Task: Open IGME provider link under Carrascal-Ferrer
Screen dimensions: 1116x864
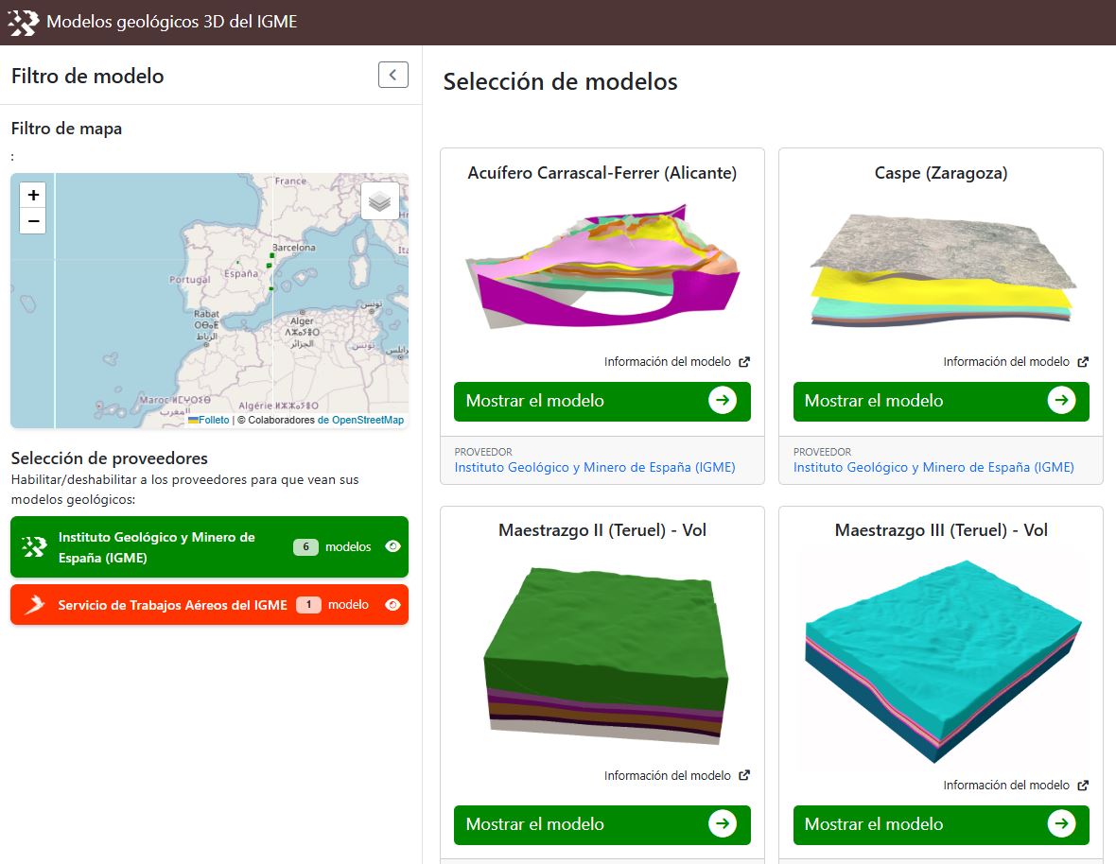Action: coord(594,467)
